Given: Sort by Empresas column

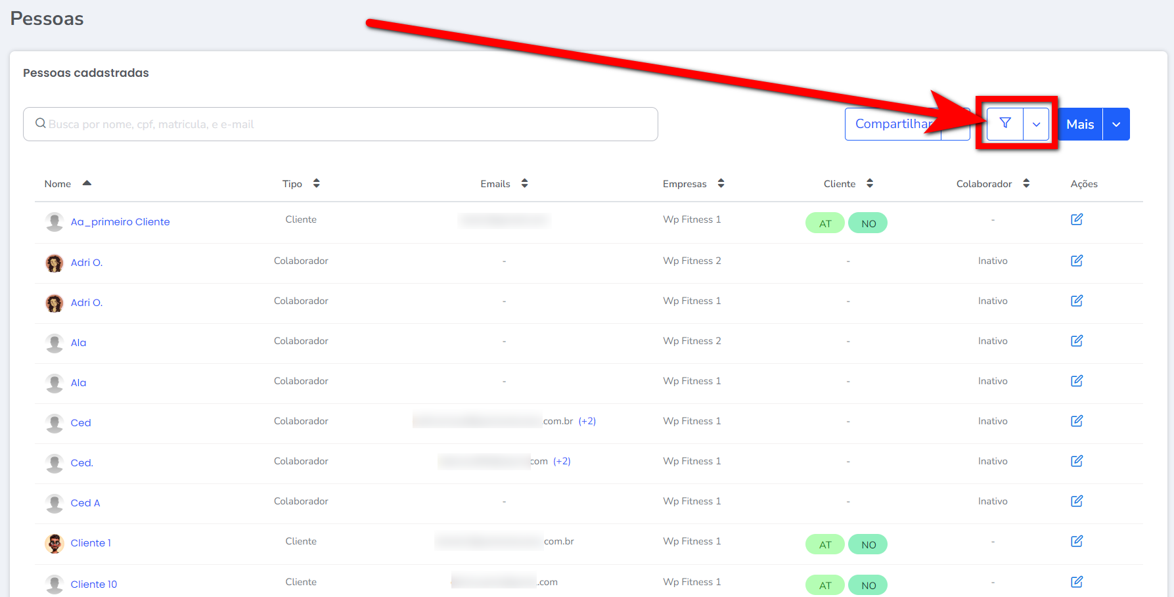Looking at the screenshot, I should (x=721, y=183).
